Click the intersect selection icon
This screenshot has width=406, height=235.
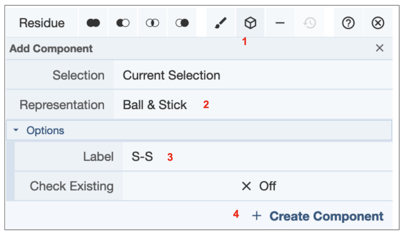[152, 23]
